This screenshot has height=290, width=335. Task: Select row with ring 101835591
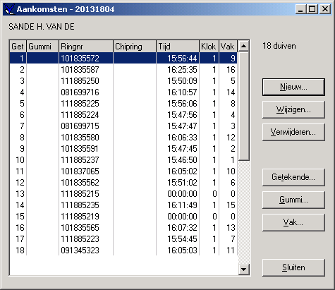click(x=123, y=149)
